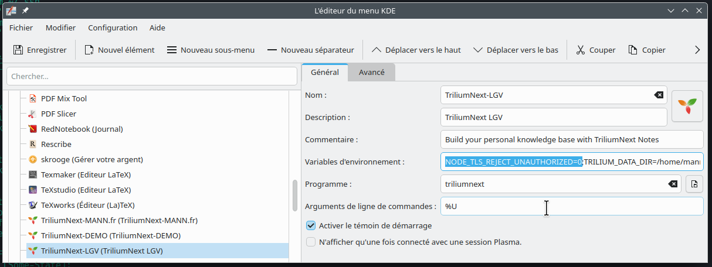Browse for program file button

tap(694, 184)
